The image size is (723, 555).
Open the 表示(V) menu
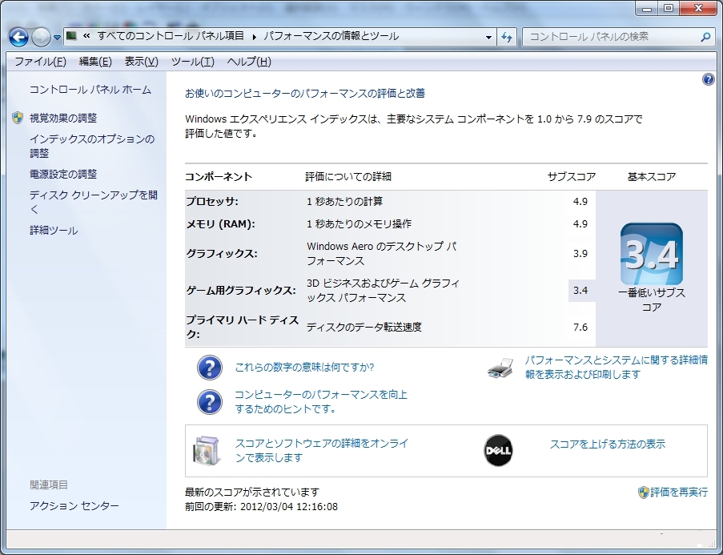pos(141,62)
